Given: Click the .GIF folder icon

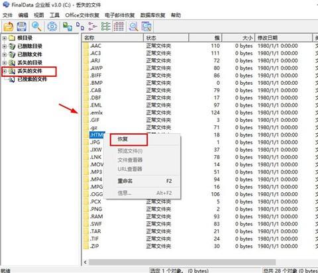Looking at the screenshot, I should 86,120.
